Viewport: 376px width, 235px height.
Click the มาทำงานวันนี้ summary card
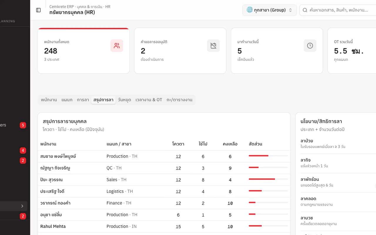point(277,51)
